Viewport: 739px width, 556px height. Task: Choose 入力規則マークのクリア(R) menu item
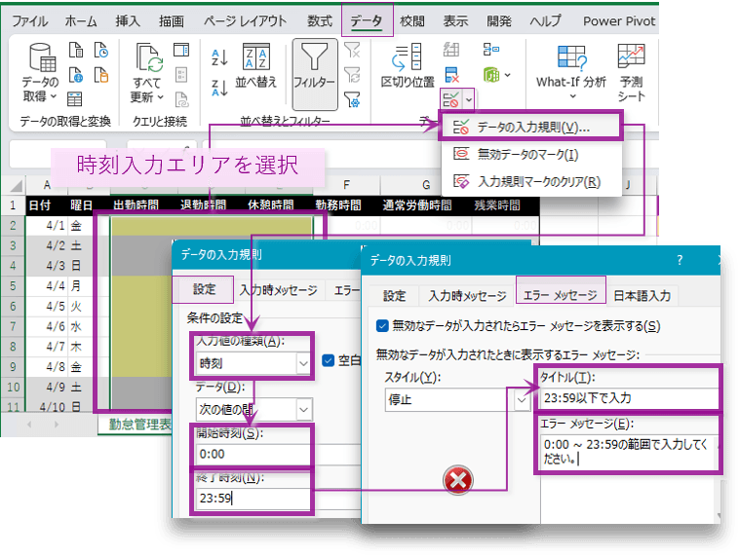(530, 181)
